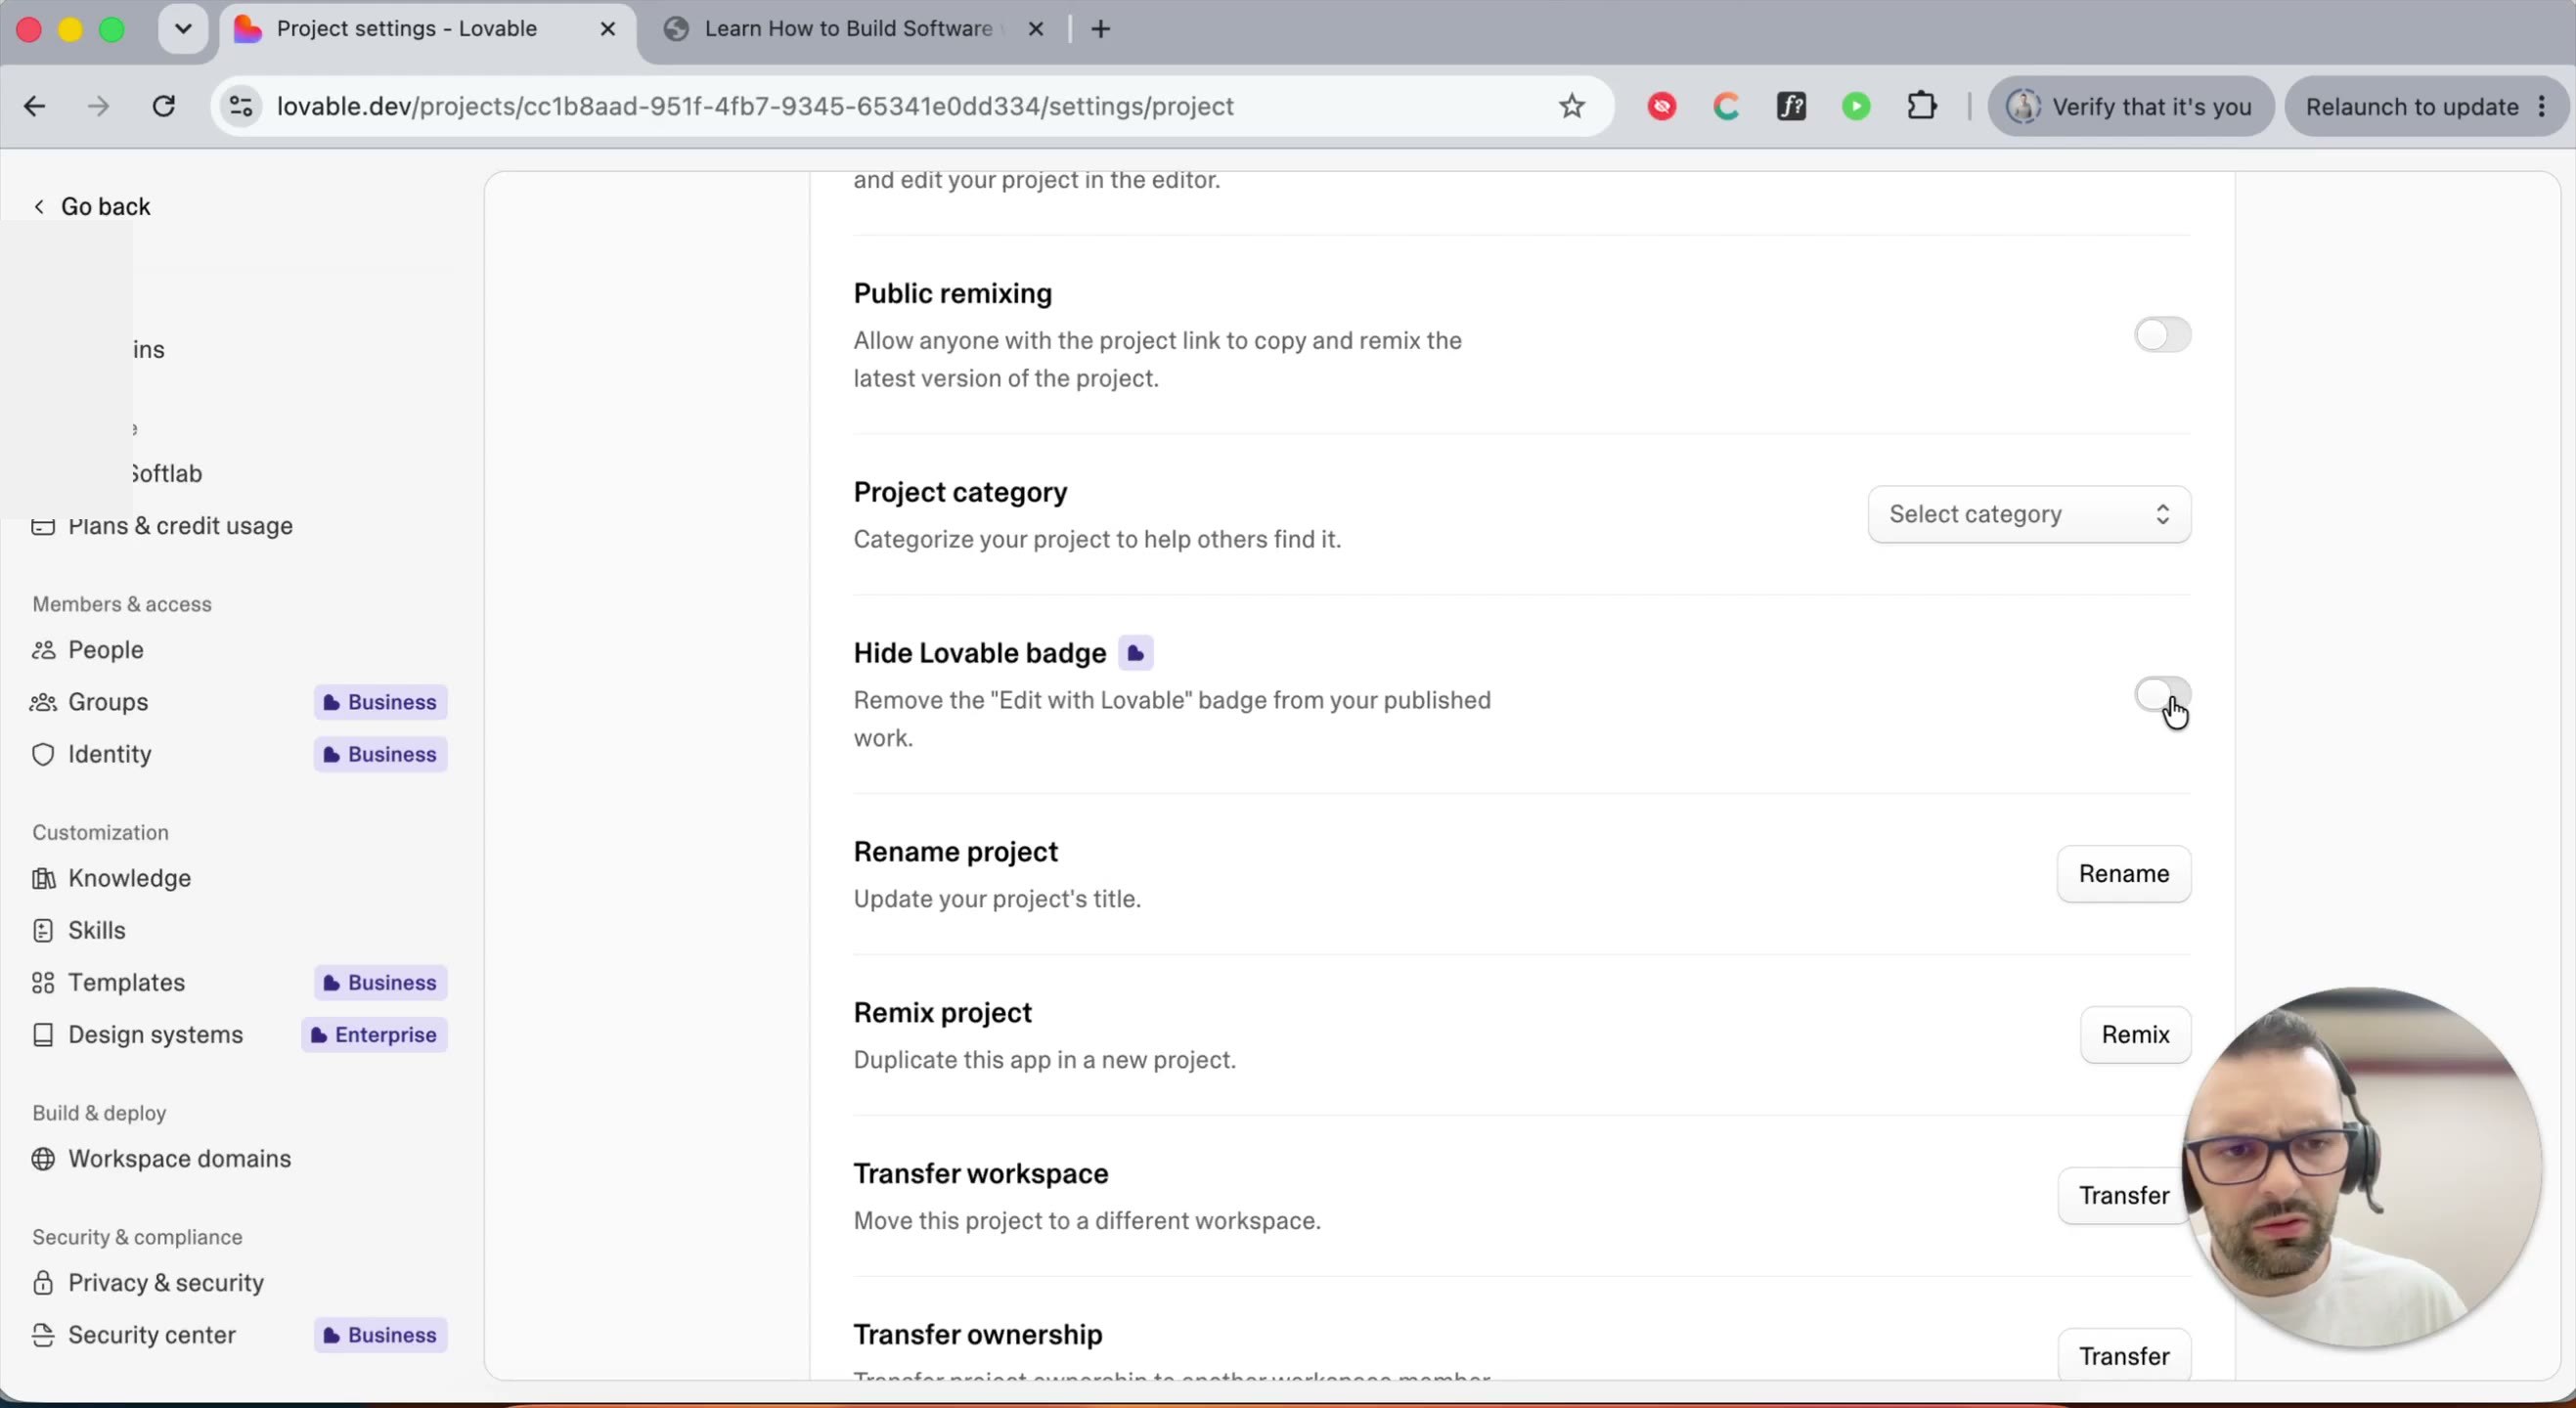Click the Knowledge books icon
The width and height of the screenshot is (2576, 1408).
(x=43, y=878)
